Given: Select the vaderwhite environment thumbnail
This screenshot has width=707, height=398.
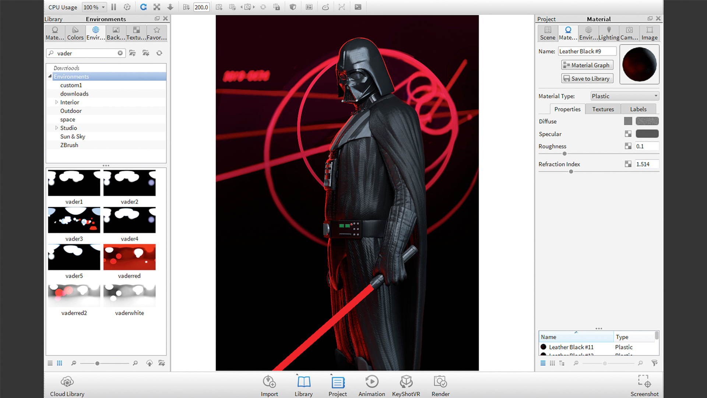Looking at the screenshot, I should click(x=130, y=296).
